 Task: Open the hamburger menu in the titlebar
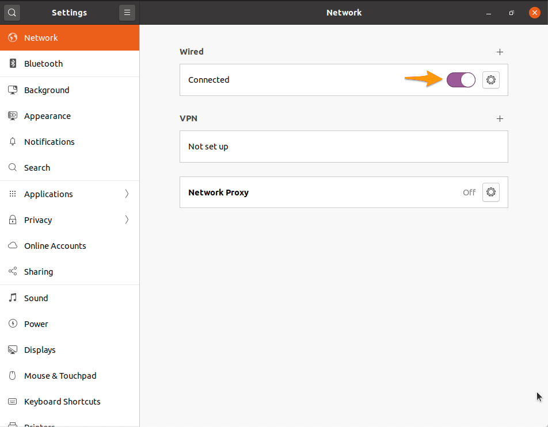(x=127, y=12)
